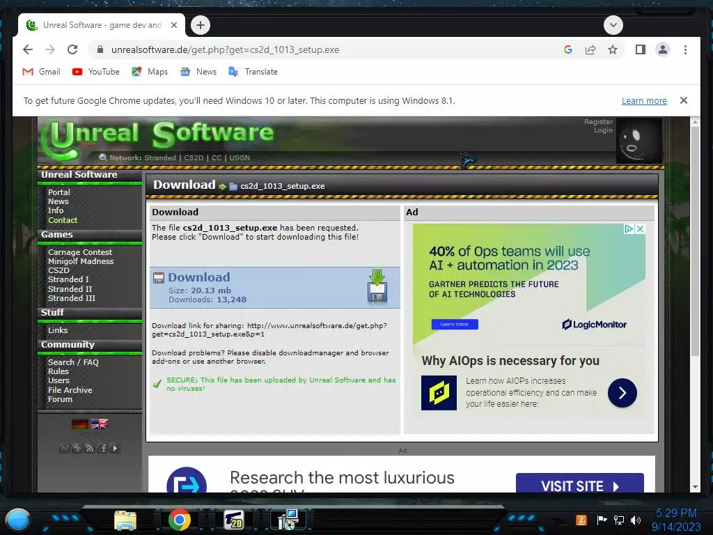Bookmark this page with the star
Image resolution: width=713 pixels, height=535 pixels.
[x=613, y=49]
